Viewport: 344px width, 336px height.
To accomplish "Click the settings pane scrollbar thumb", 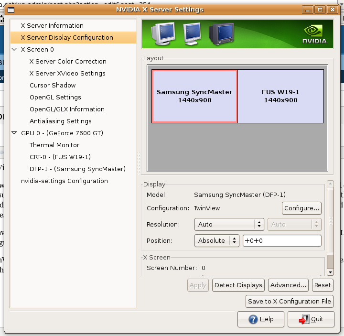I will pyautogui.click(x=330, y=221).
